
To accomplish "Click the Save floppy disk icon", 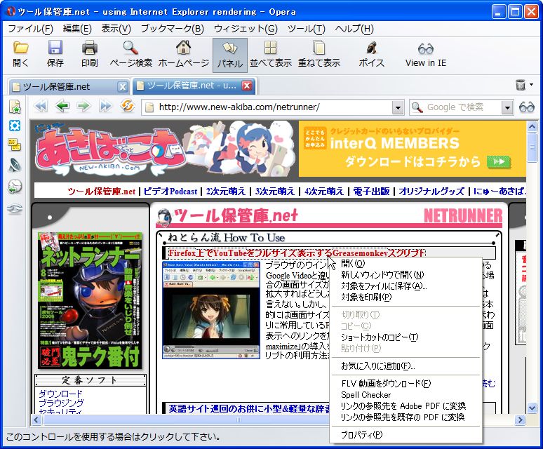I will point(55,48).
